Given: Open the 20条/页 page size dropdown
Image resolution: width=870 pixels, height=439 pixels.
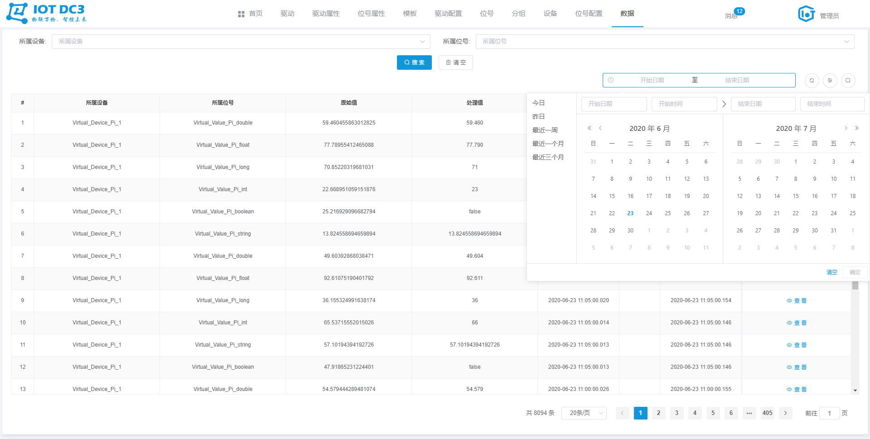Looking at the screenshot, I should click(584, 413).
